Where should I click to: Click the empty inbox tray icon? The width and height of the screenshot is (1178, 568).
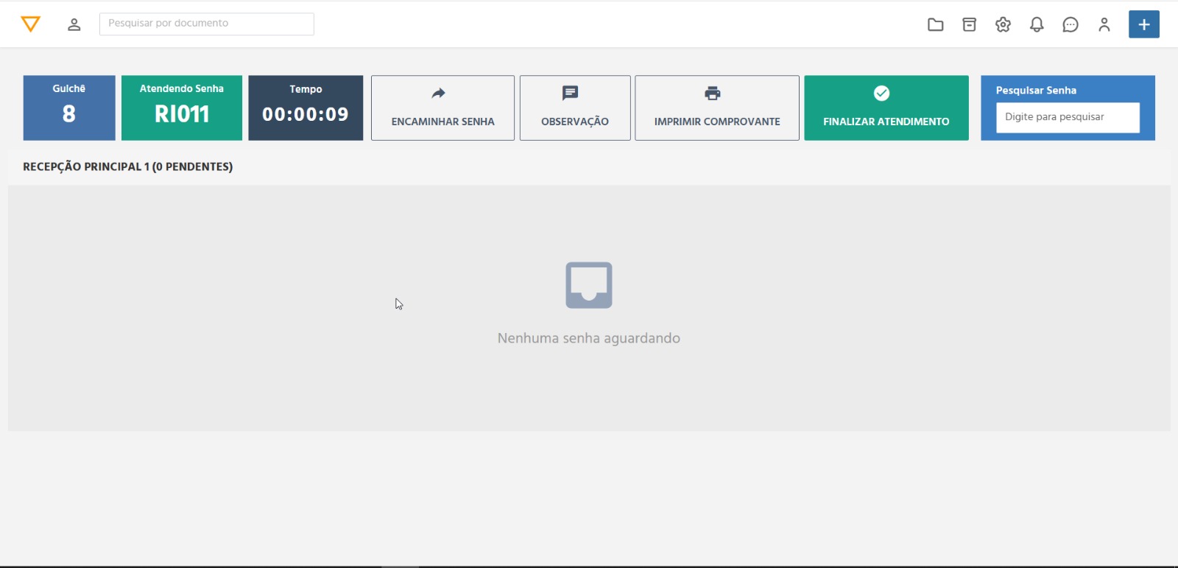click(588, 285)
